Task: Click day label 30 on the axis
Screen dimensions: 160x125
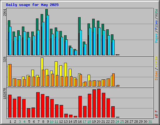Action: coord(145,122)
